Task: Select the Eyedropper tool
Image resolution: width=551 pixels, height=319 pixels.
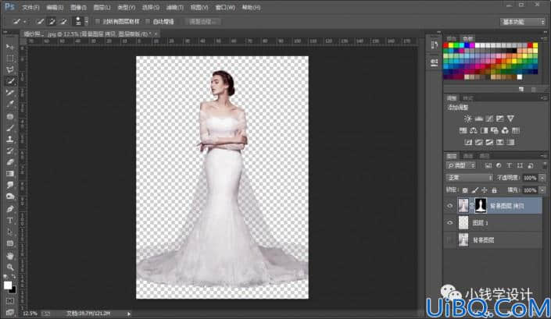Action: [10, 104]
